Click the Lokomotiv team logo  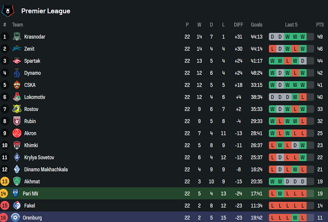16,97
